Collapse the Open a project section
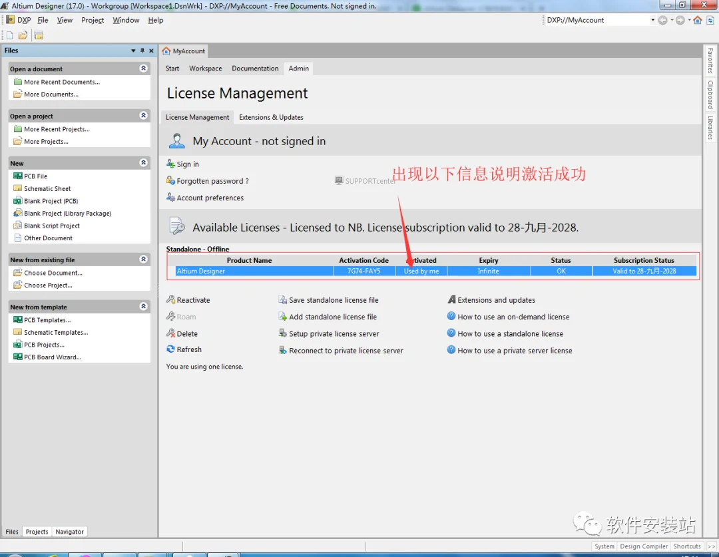This screenshot has width=719, height=557. tap(144, 116)
